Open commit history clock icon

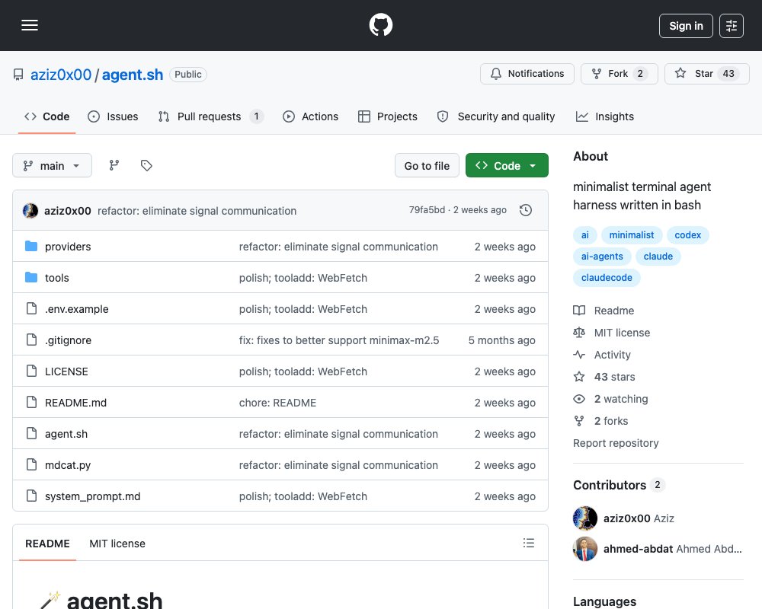pyautogui.click(x=525, y=210)
